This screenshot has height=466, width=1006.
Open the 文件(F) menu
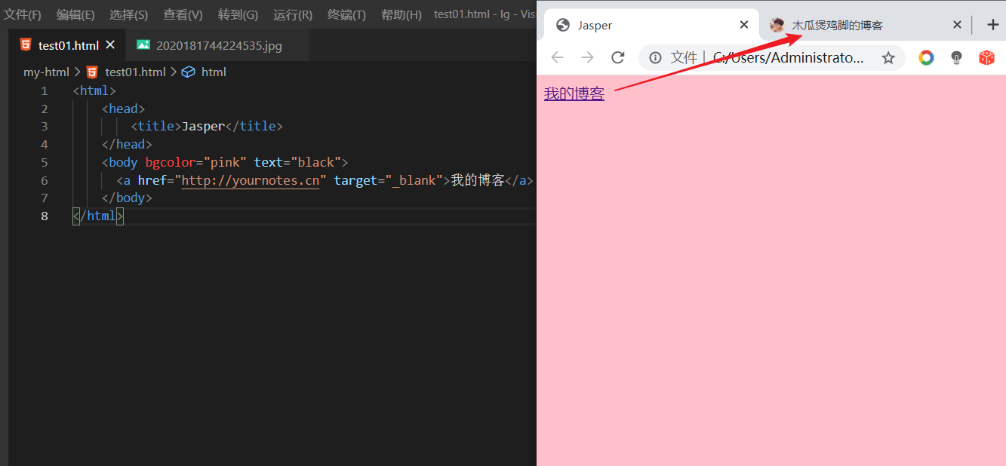pos(23,15)
